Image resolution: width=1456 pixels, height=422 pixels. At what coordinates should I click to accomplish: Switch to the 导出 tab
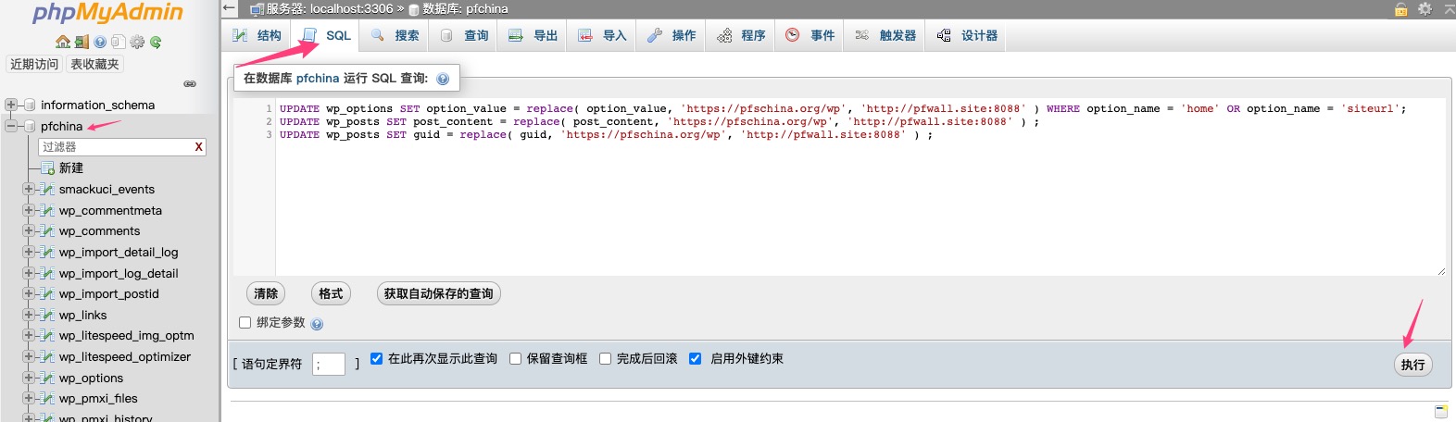click(533, 35)
